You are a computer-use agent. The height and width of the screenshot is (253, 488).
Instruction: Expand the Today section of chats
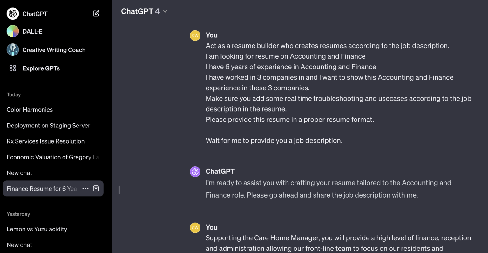14,94
